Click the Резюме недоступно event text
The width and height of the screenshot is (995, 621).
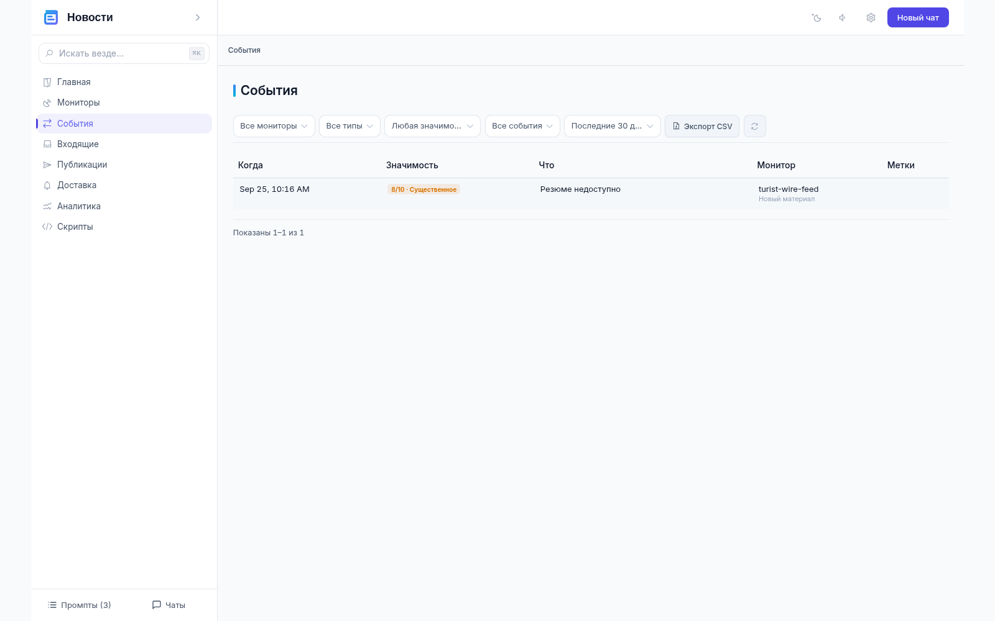[580, 189]
